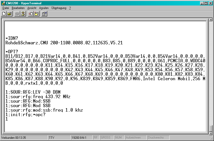Click the 19200 8-N-1 status field
This screenshot has width=214, height=141.
(81, 138)
